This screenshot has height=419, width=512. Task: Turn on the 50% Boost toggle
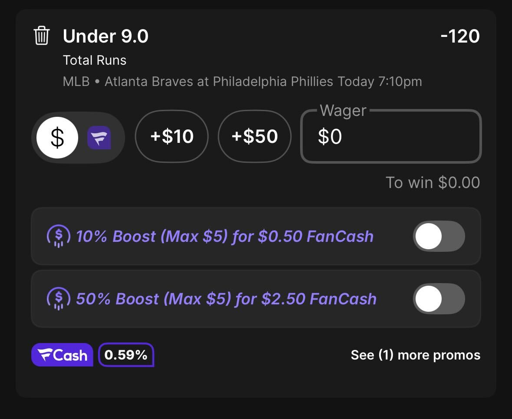(x=439, y=298)
